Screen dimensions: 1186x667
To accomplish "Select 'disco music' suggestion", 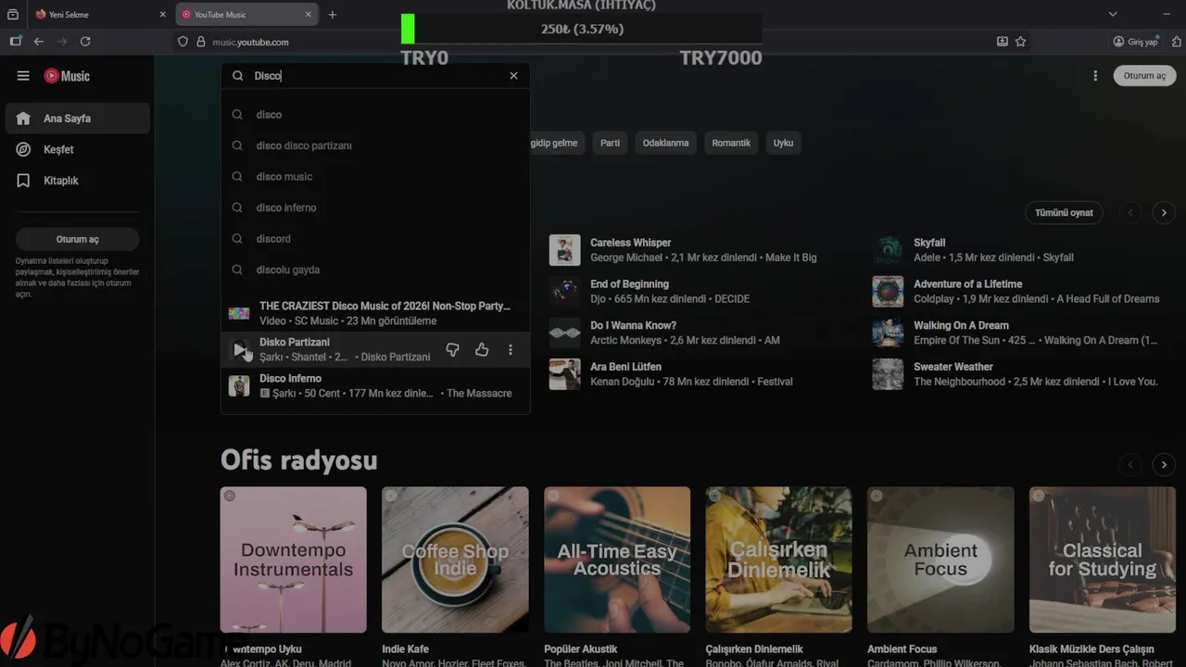I will 375,177.
